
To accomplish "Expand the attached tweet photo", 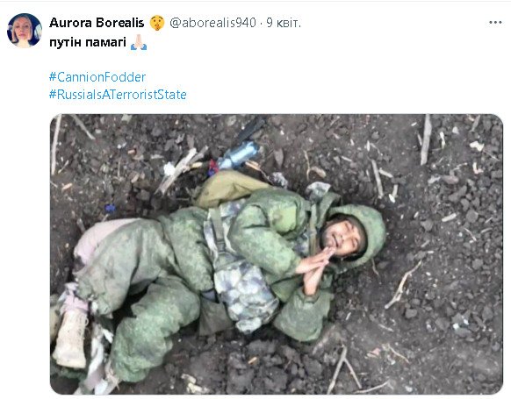I will [x=277, y=254].
